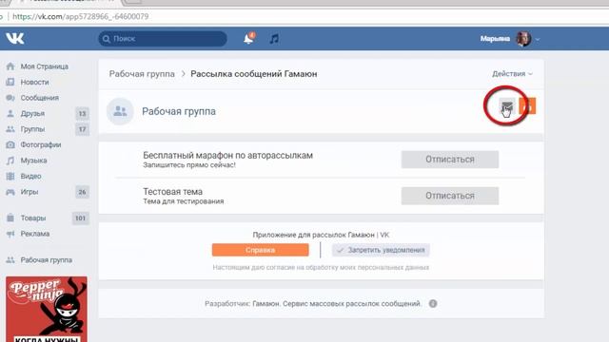The height and width of the screenshot is (342, 609).
Task: Click the Игры counter badge 26
Action: pos(82,192)
